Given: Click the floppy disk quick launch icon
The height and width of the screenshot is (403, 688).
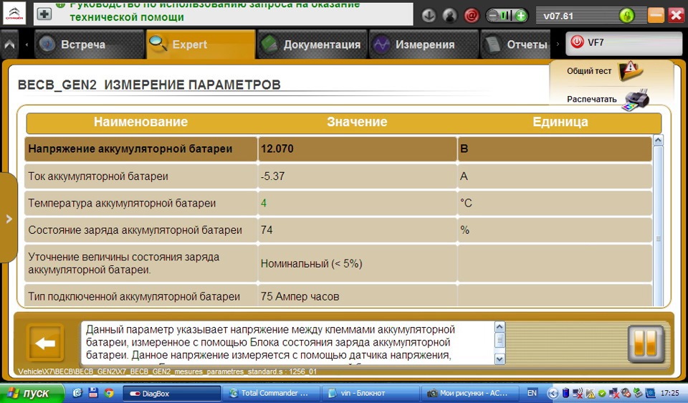Looking at the screenshot, I should 93,394.
